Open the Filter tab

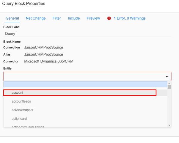tap(57, 18)
